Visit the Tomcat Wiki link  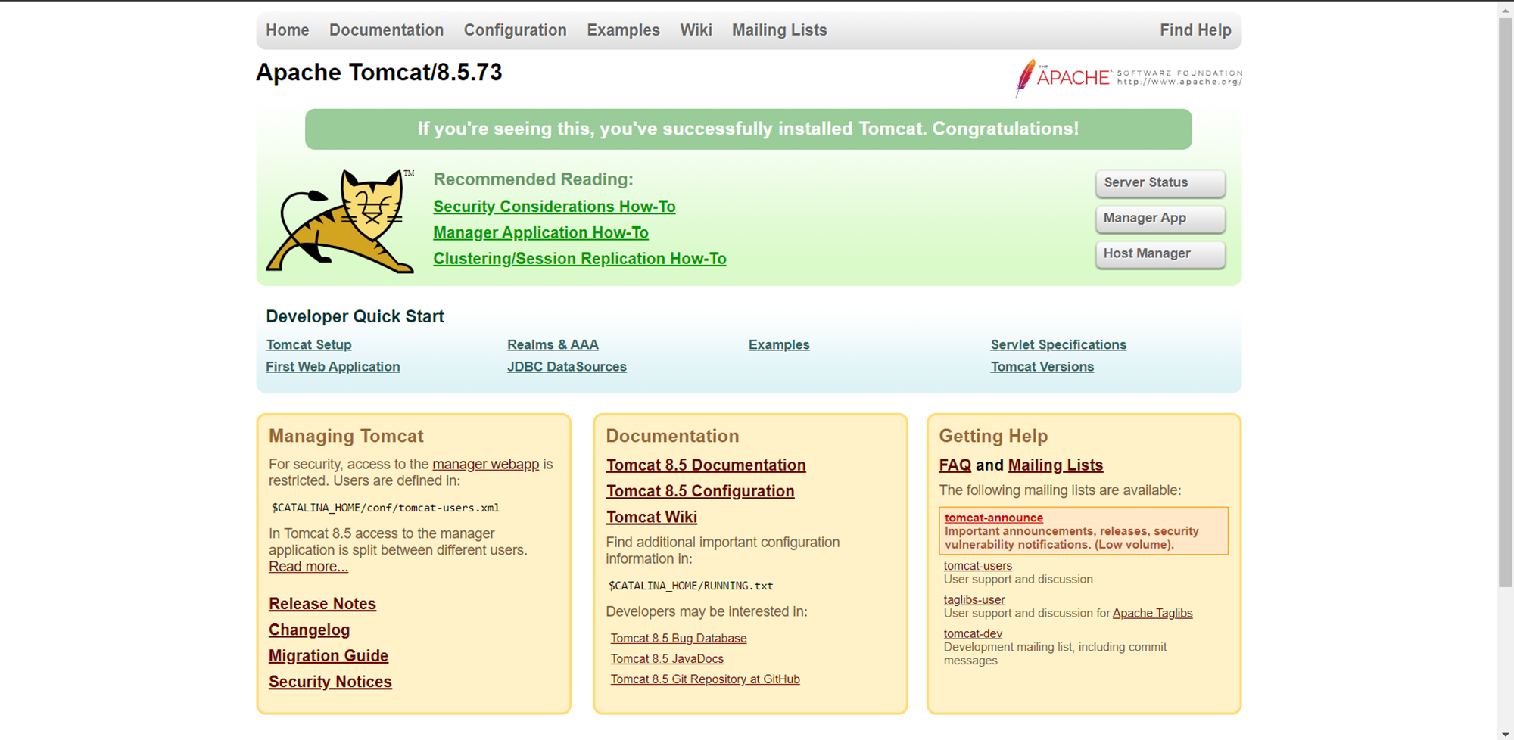click(651, 518)
